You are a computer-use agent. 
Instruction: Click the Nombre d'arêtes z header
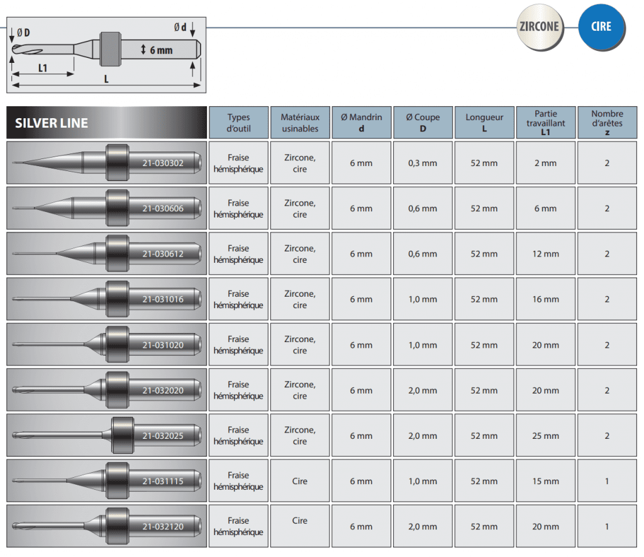click(x=607, y=123)
